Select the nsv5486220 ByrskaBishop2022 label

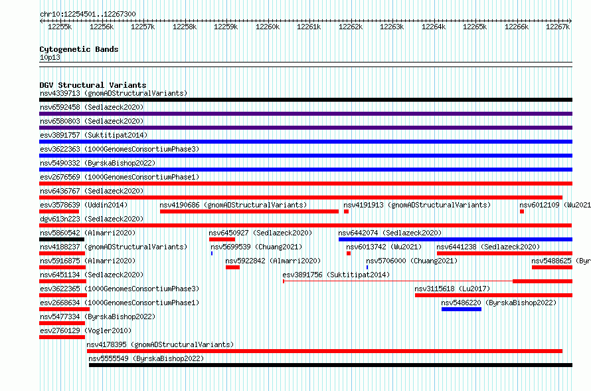pos(499,303)
